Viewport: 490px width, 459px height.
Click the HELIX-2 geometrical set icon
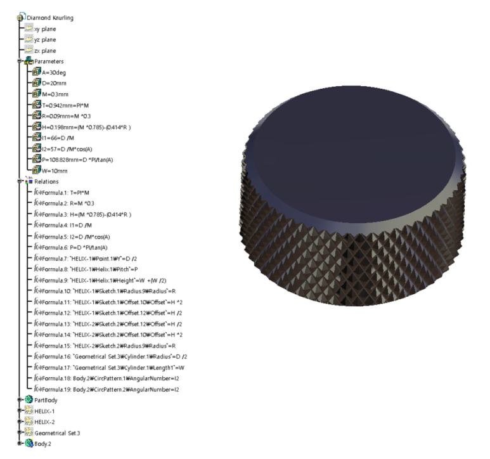click(x=29, y=422)
